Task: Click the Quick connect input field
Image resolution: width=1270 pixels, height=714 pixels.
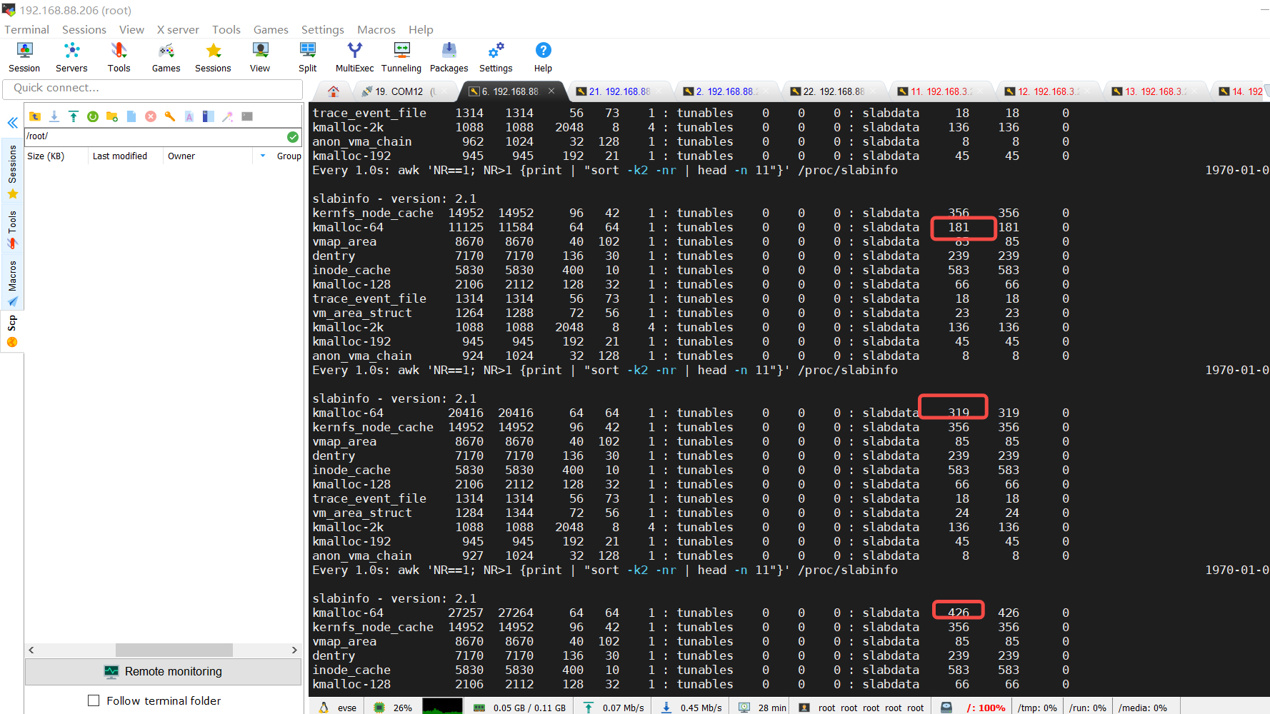Action: 152,88
